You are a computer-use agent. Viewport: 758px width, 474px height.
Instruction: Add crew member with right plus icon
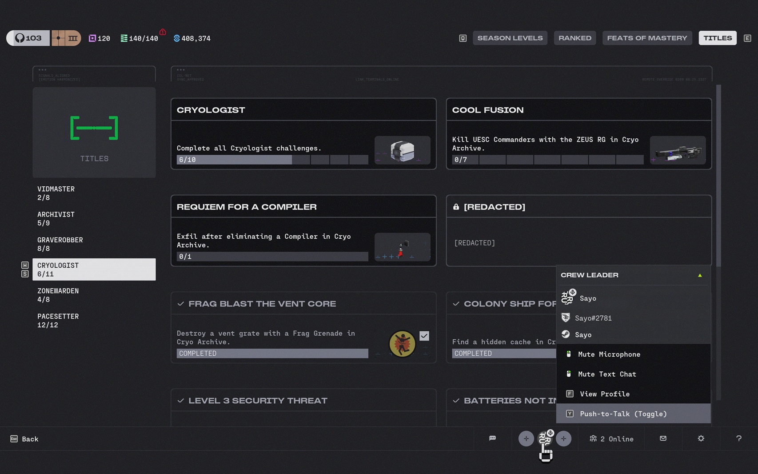click(563, 438)
